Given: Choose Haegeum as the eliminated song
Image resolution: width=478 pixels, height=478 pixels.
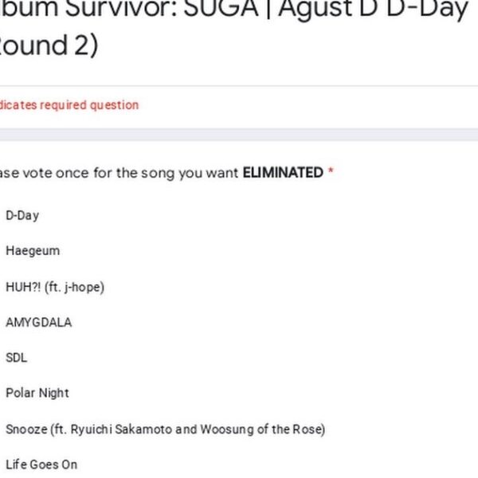Looking at the screenshot, I should tap(33, 251).
